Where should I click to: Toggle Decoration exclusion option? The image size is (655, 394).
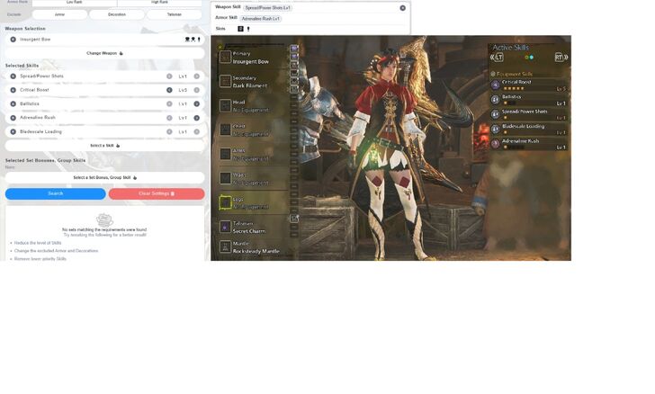(116, 14)
